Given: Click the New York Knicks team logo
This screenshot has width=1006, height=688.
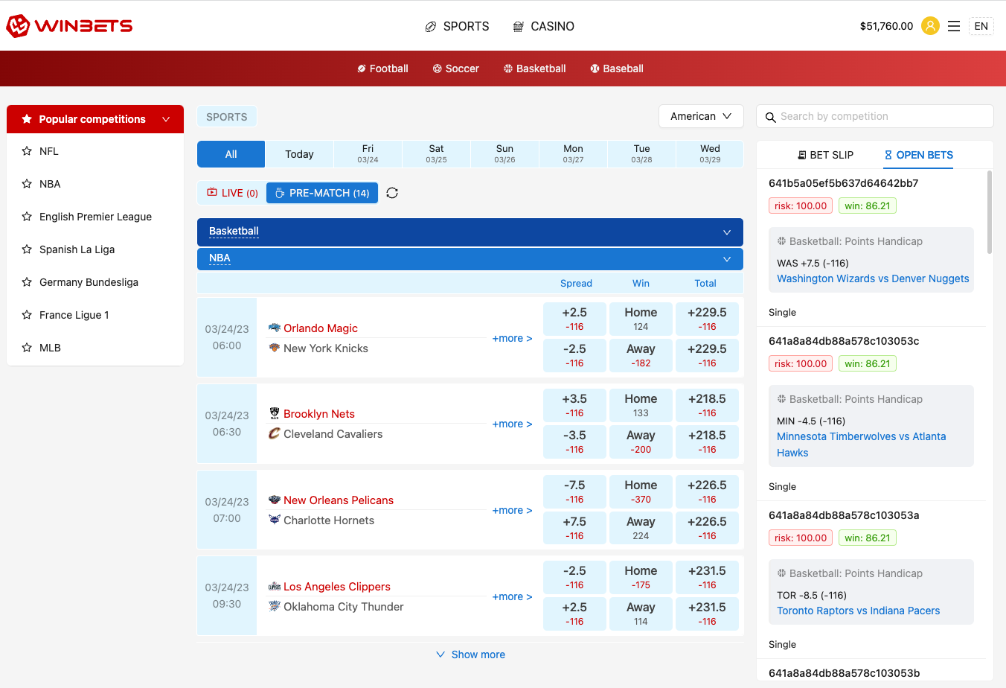Looking at the screenshot, I should click(x=275, y=348).
